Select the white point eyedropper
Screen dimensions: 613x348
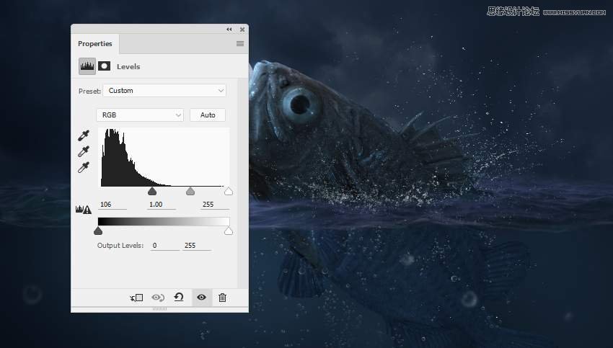(84, 167)
